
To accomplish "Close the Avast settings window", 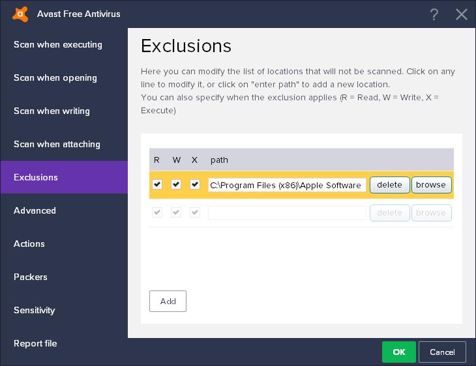I will (x=461, y=14).
